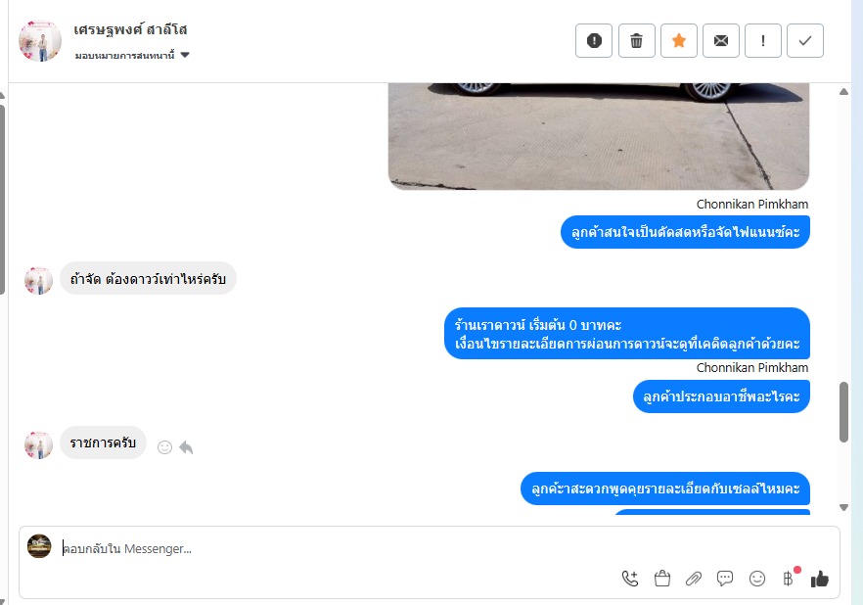The height and width of the screenshot is (605, 863).
Task: Open the baht payment request icon
Action: 789,579
